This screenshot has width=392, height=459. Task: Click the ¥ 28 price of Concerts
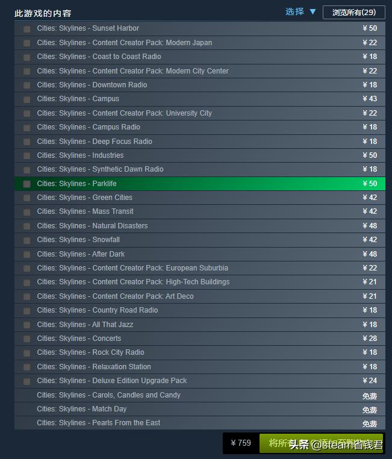[370, 339]
